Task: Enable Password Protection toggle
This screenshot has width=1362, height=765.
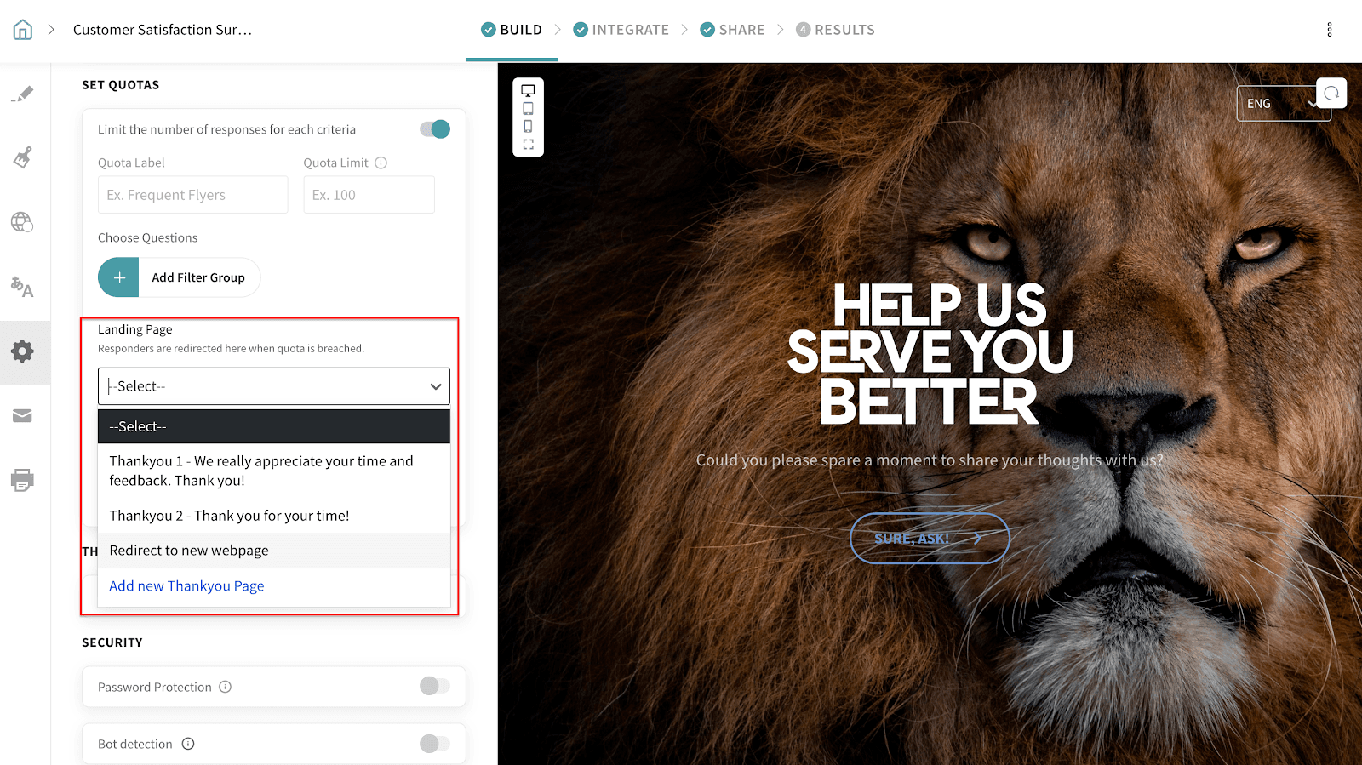Action: (x=435, y=686)
